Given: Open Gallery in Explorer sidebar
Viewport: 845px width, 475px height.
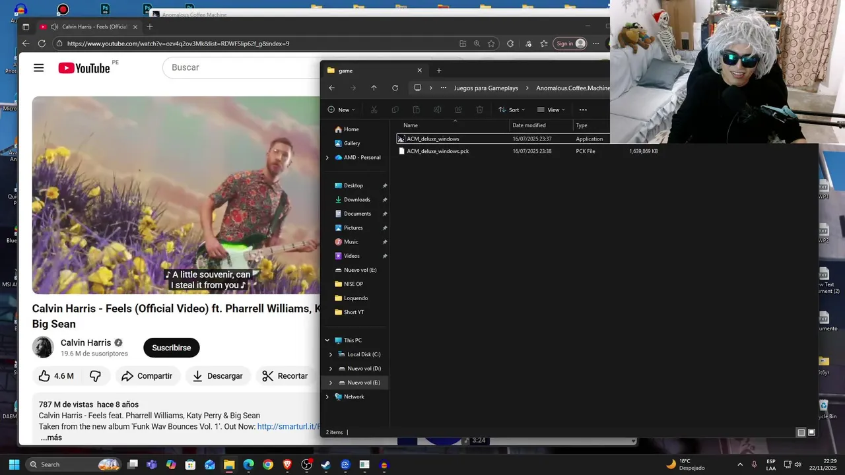Looking at the screenshot, I should 352,143.
